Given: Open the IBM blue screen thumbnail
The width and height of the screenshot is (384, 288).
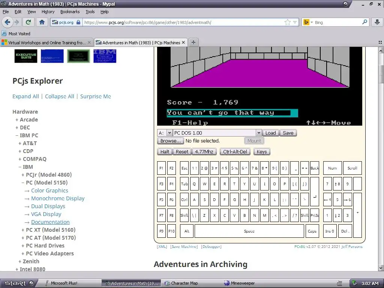Looking at the screenshot, I should (x=105, y=56).
